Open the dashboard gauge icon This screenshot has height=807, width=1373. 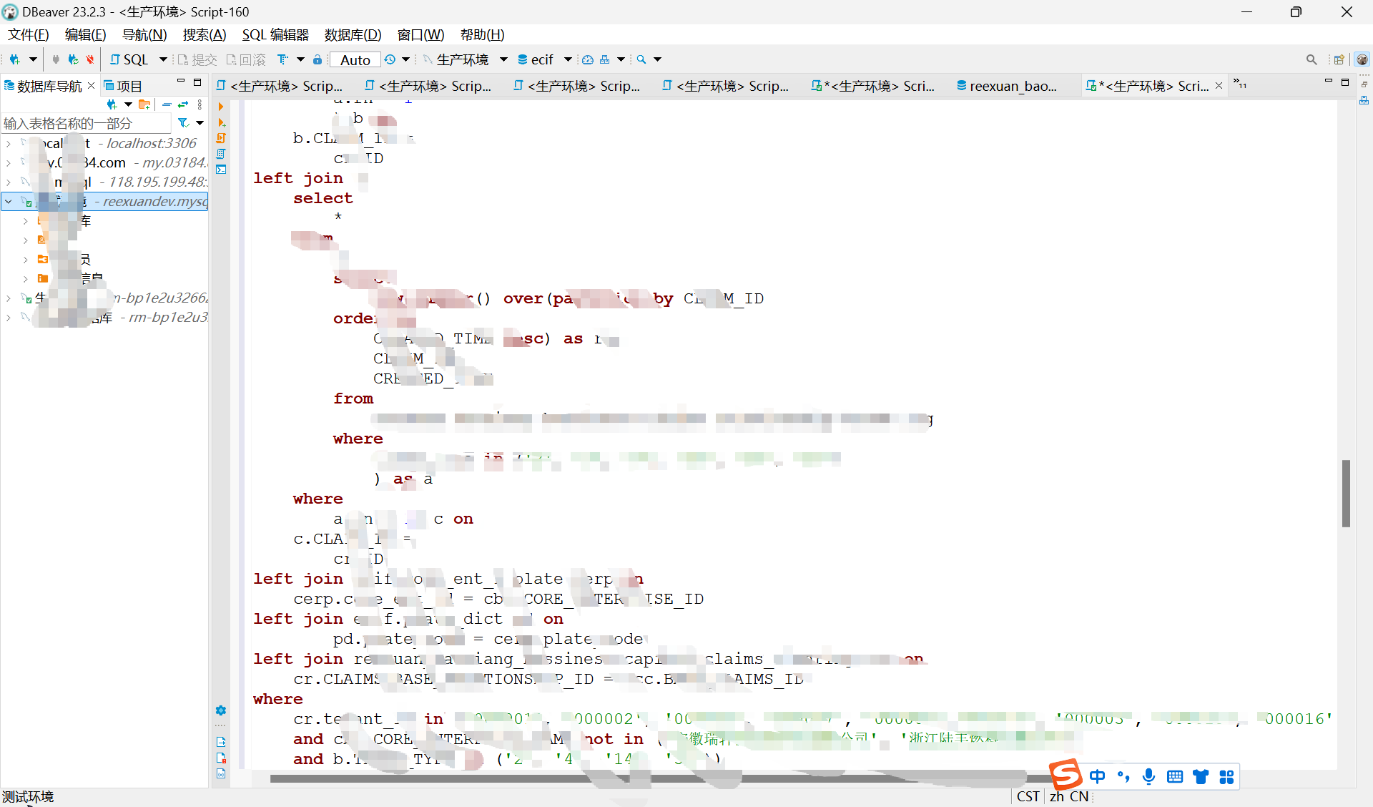tap(587, 59)
